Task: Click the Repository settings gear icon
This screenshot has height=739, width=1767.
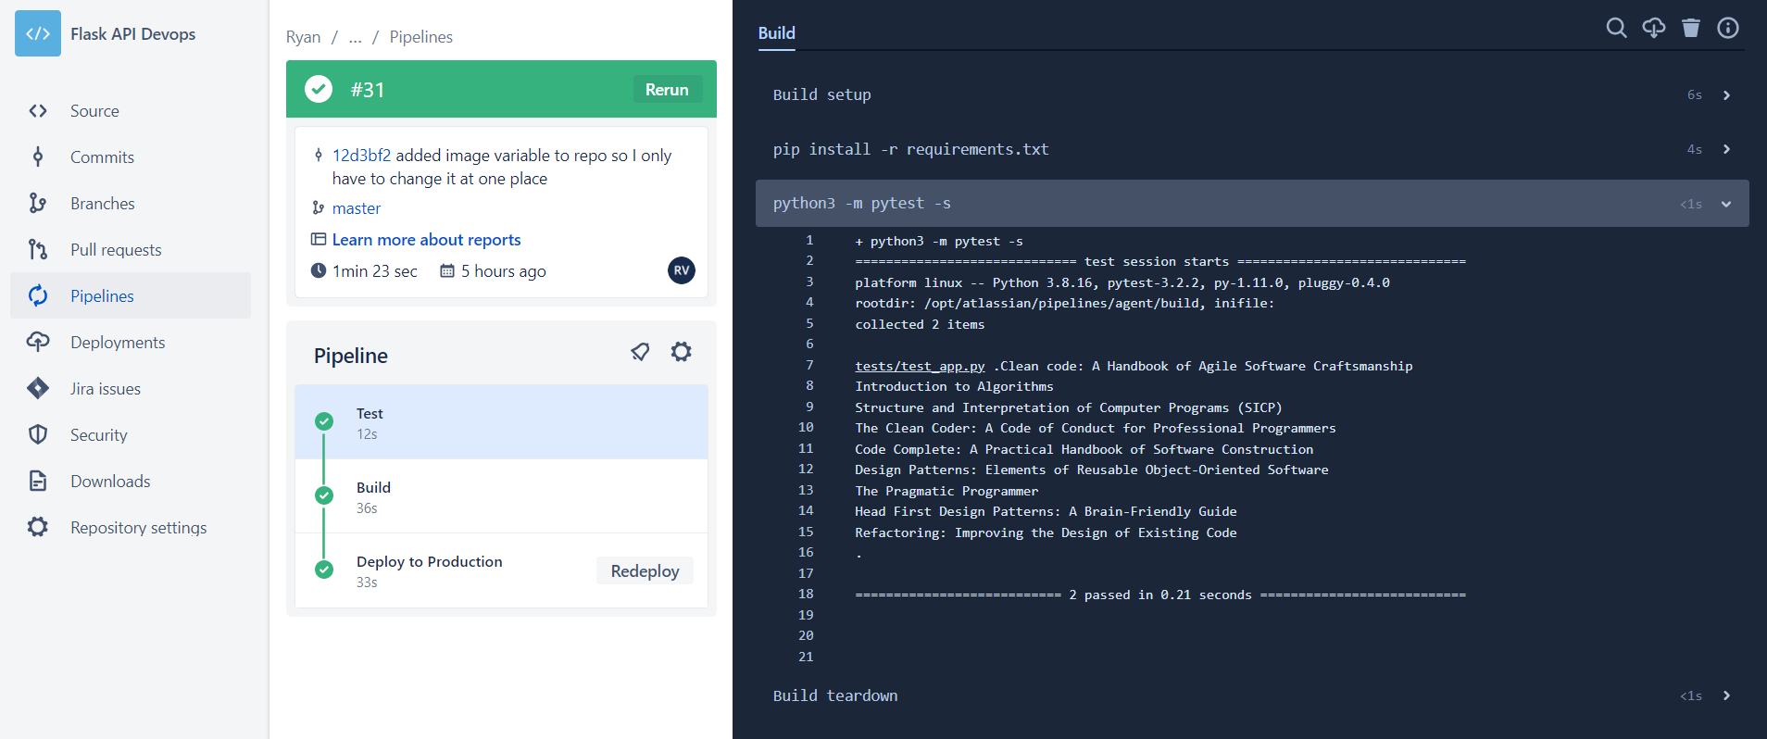Action: click(x=38, y=527)
